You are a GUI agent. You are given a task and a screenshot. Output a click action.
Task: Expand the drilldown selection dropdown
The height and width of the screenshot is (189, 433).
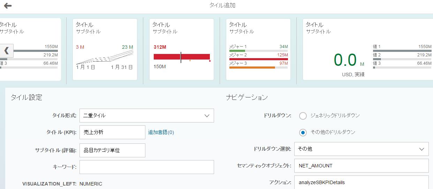[361, 149]
